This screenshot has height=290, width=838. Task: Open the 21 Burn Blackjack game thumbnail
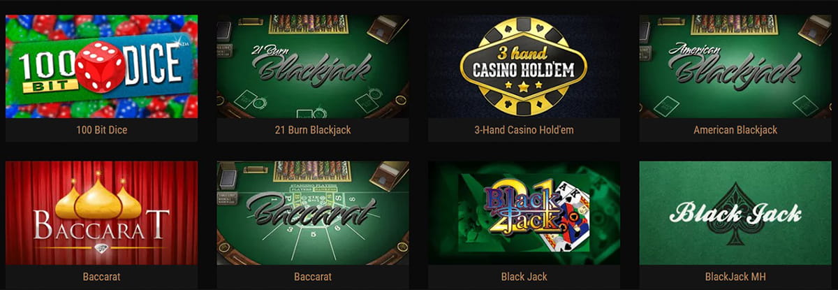point(312,66)
